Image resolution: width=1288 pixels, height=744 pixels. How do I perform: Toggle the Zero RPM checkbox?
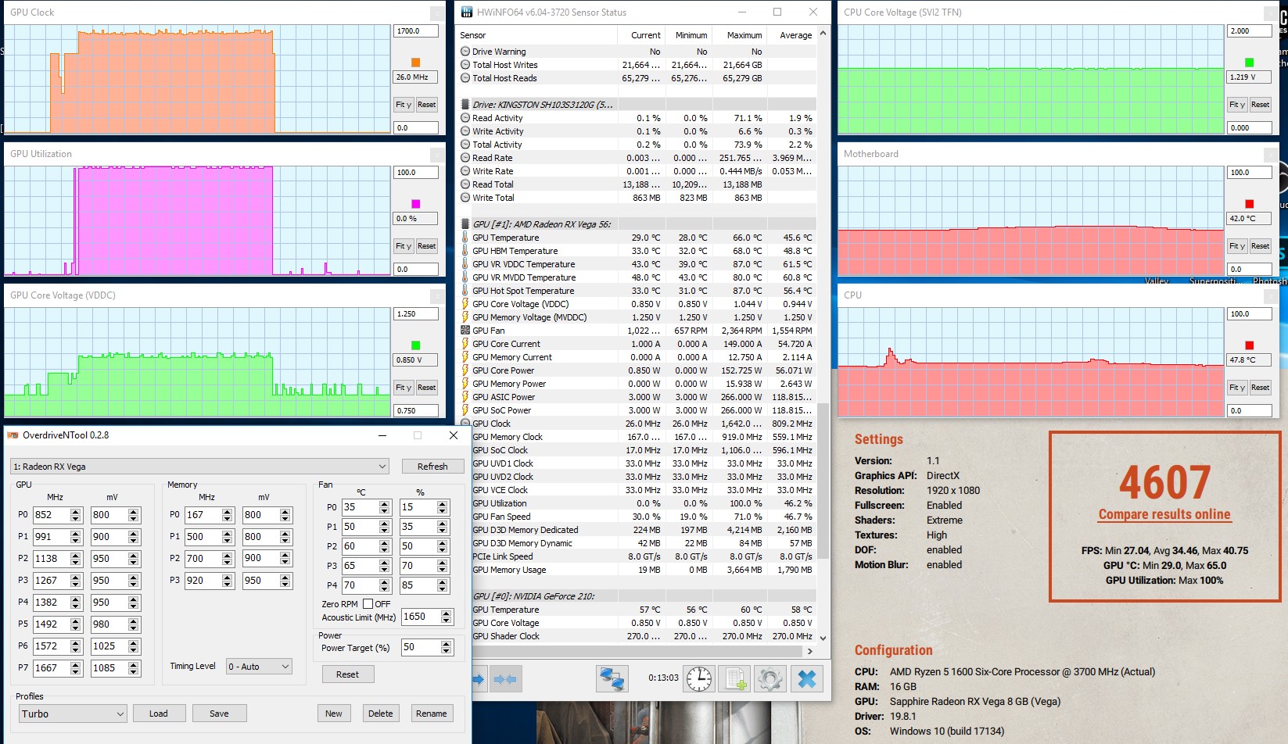coord(368,604)
